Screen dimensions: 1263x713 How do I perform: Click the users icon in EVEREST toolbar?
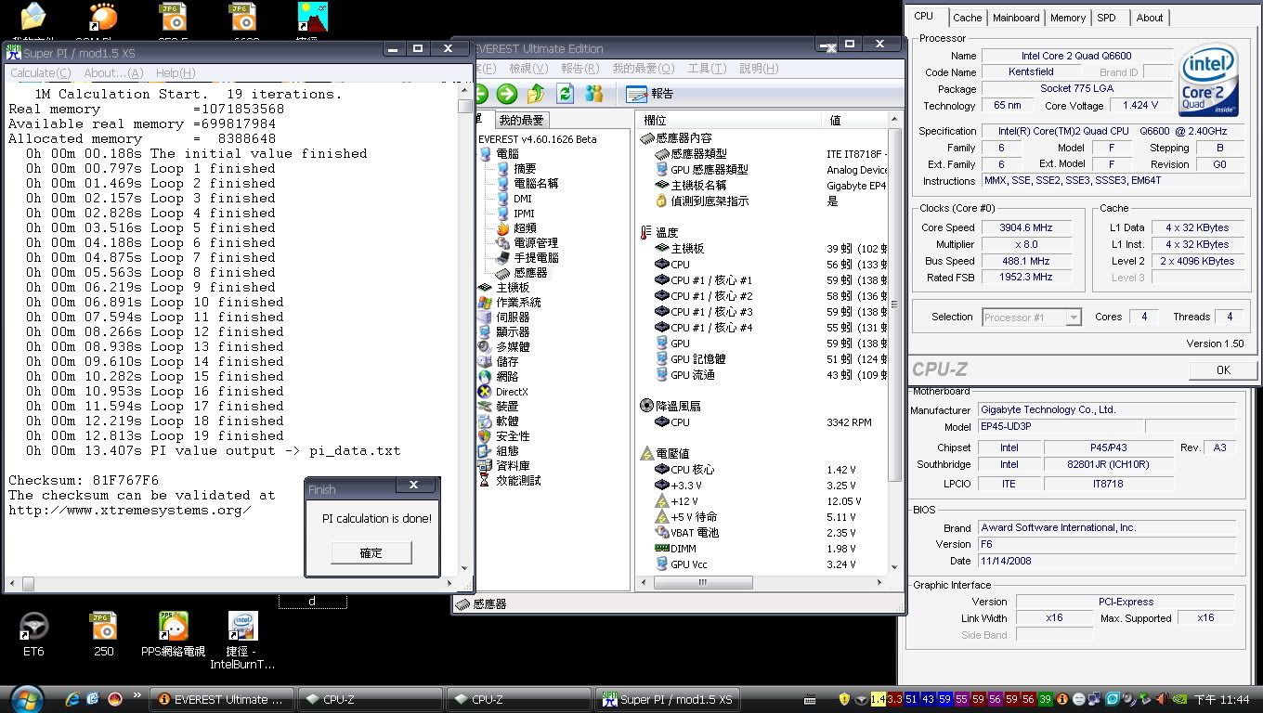(x=594, y=94)
